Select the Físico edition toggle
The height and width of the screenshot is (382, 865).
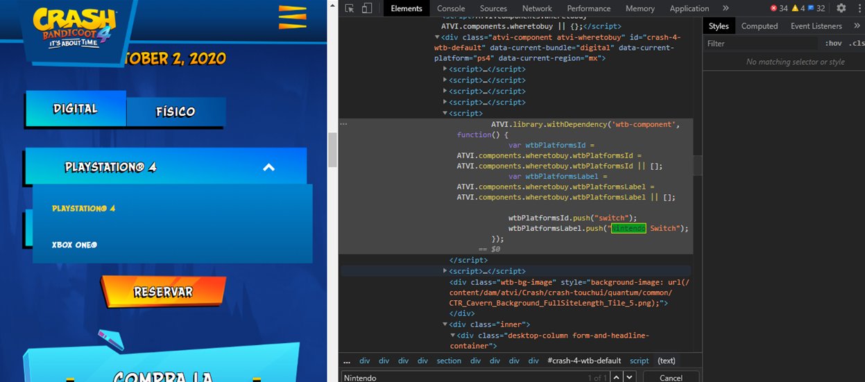[x=175, y=112]
